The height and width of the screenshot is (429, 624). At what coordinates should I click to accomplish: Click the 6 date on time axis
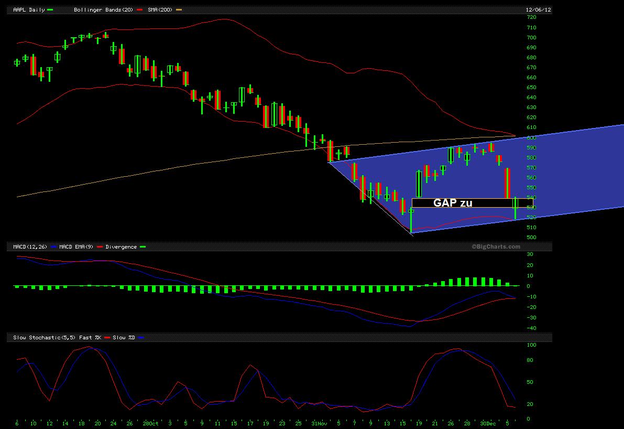17,423
